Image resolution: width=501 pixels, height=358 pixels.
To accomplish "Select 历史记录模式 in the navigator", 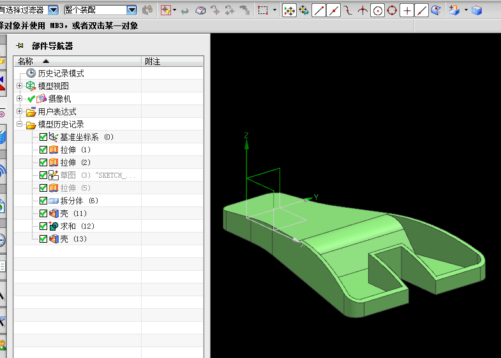I will click(61, 73).
